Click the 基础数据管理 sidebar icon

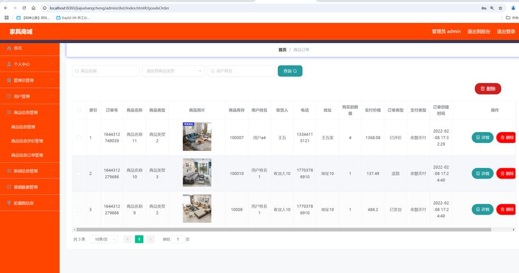pos(9,187)
